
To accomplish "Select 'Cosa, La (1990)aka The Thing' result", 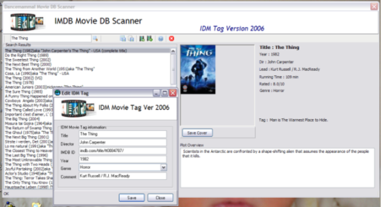I will pos(37,73).
